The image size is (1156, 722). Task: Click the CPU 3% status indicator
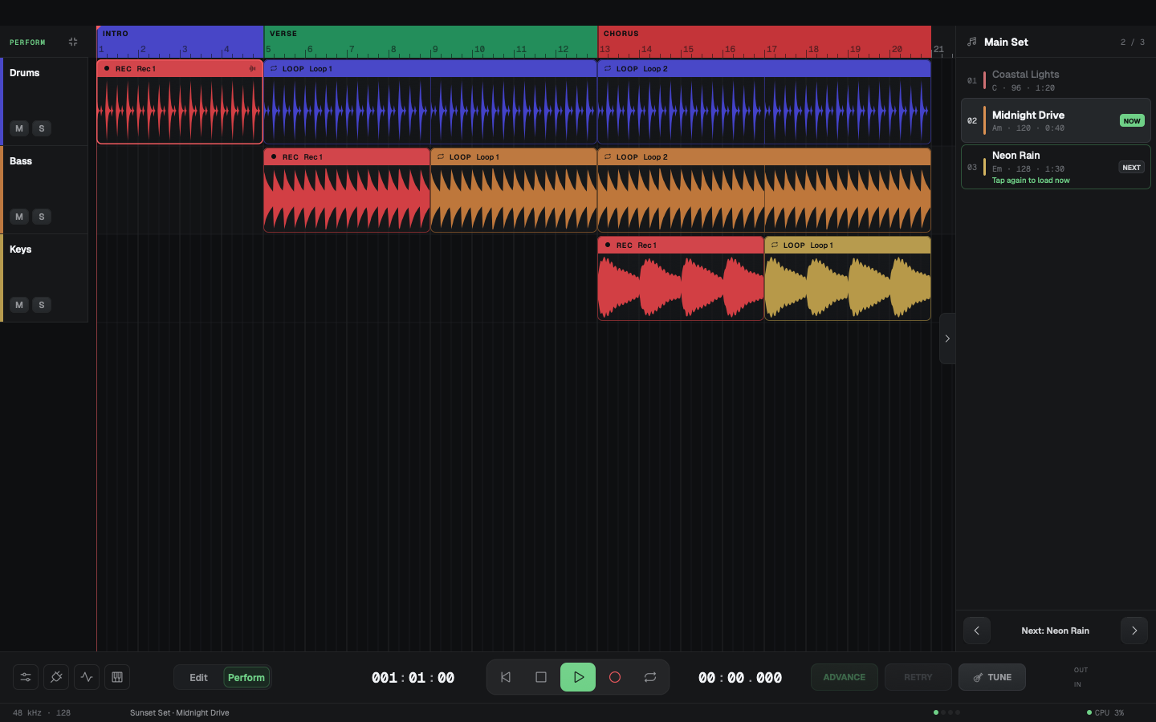[x=1105, y=712]
